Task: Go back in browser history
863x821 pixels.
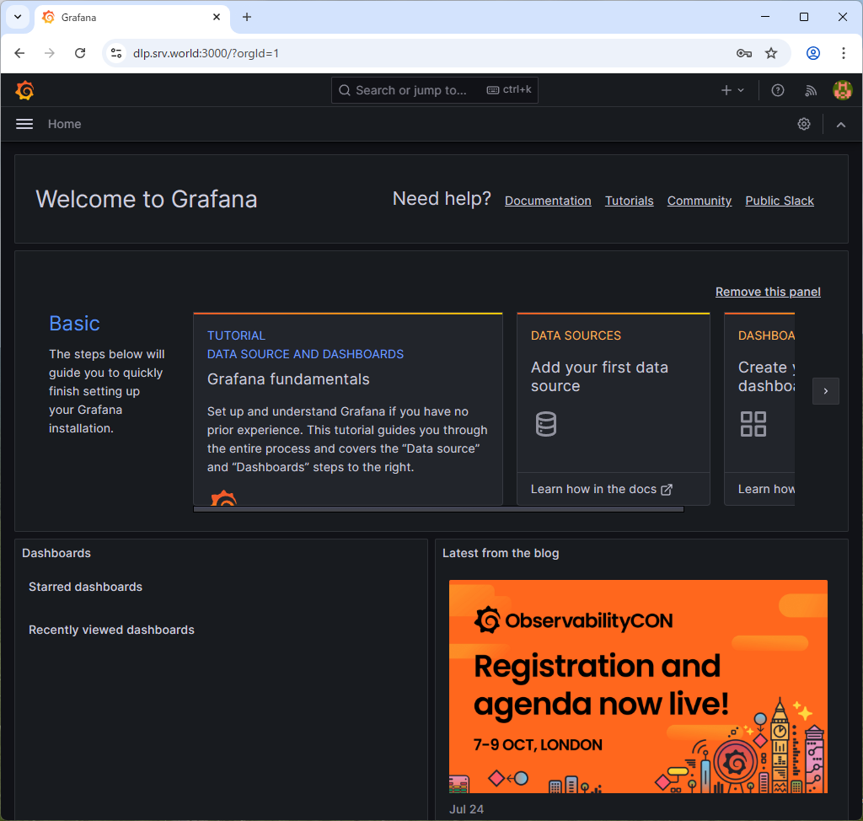Action: [20, 53]
